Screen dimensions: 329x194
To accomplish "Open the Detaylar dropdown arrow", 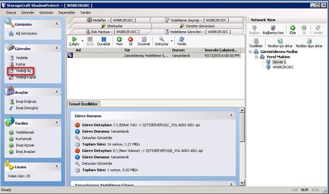I will click(x=172, y=41).
